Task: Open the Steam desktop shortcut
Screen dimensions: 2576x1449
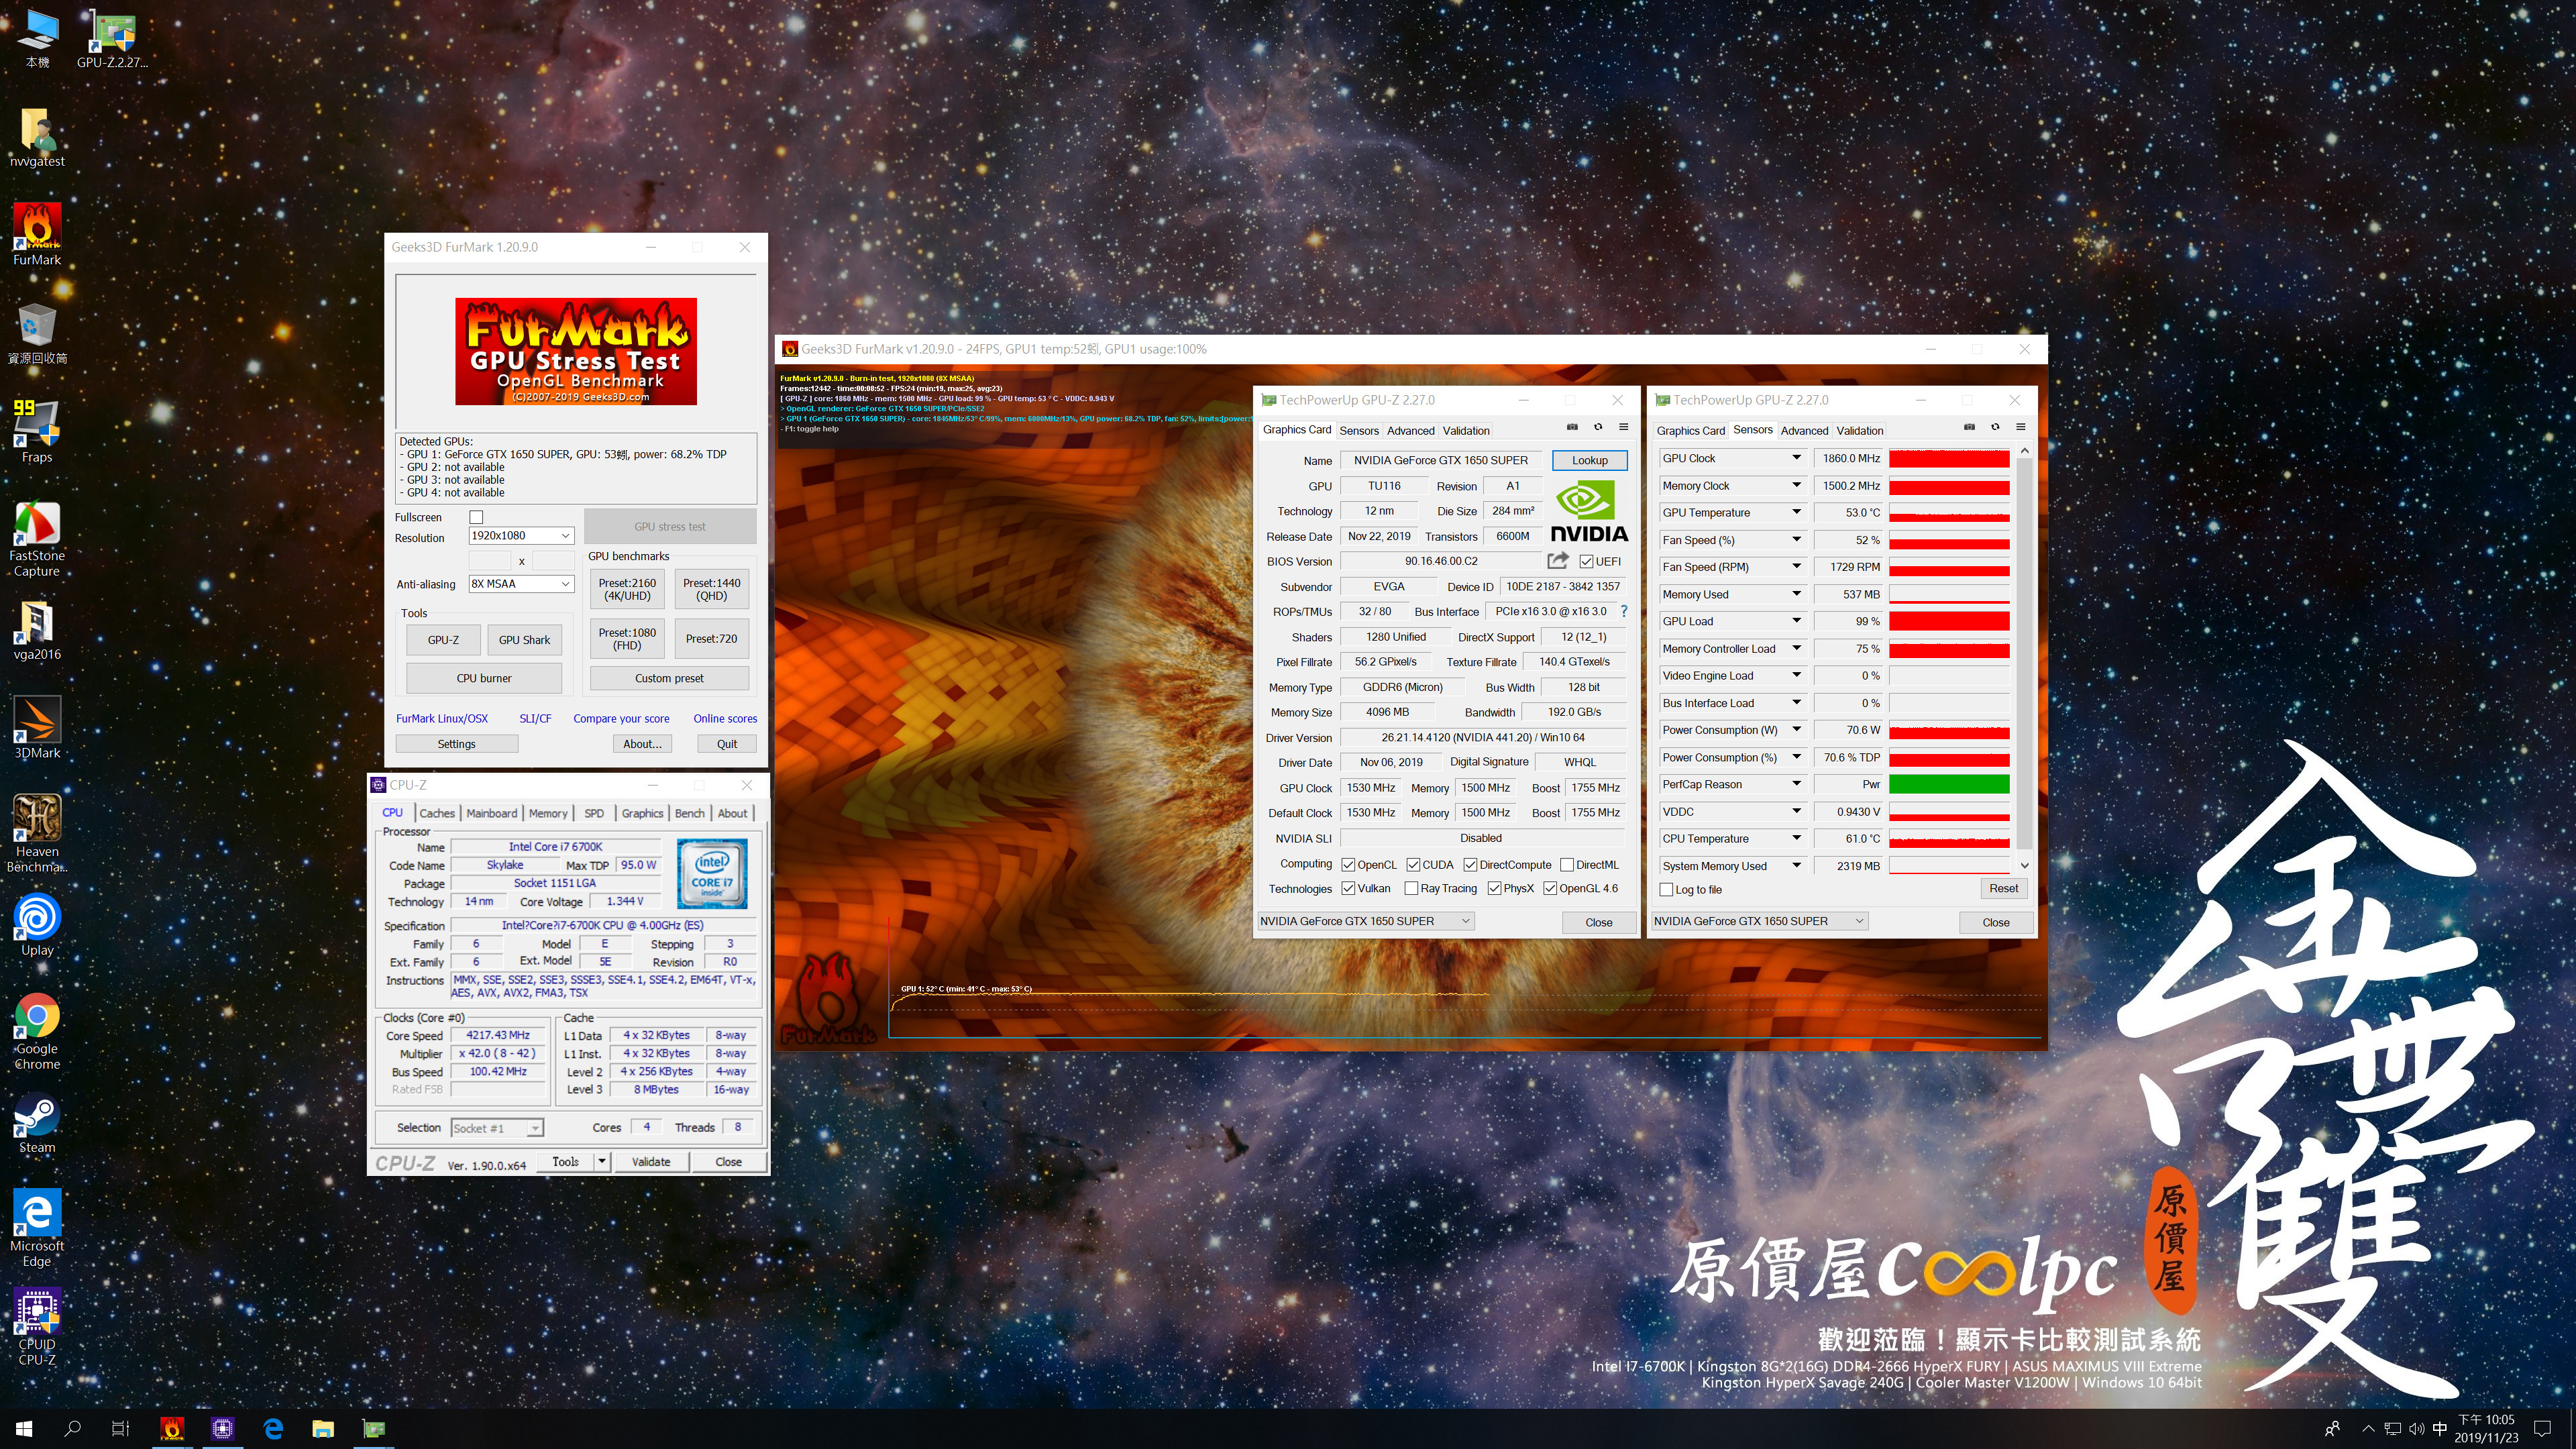Action: click(x=37, y=1122)
